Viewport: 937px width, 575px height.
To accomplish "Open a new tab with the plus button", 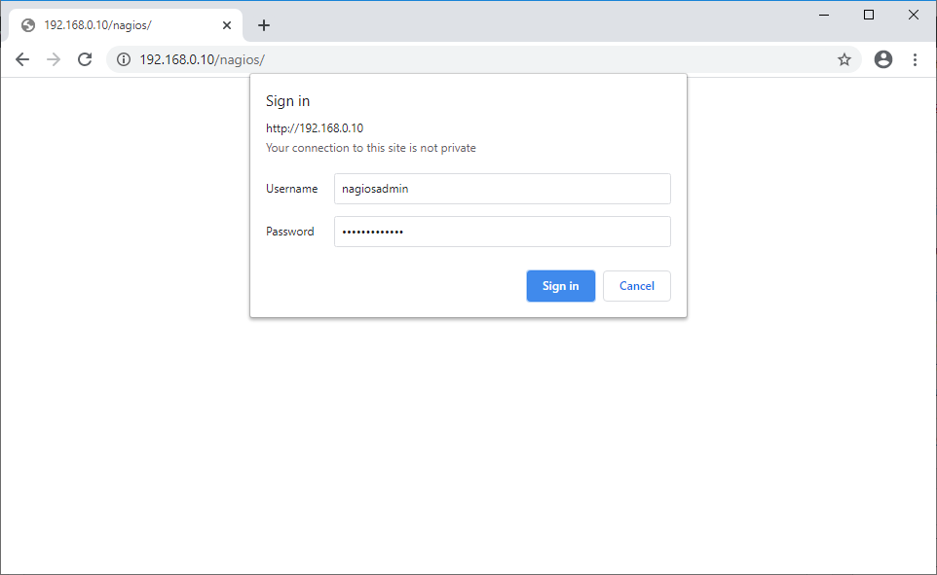I will (x=264, y=25).
